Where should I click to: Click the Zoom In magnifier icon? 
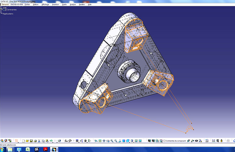tap(112, 141)
